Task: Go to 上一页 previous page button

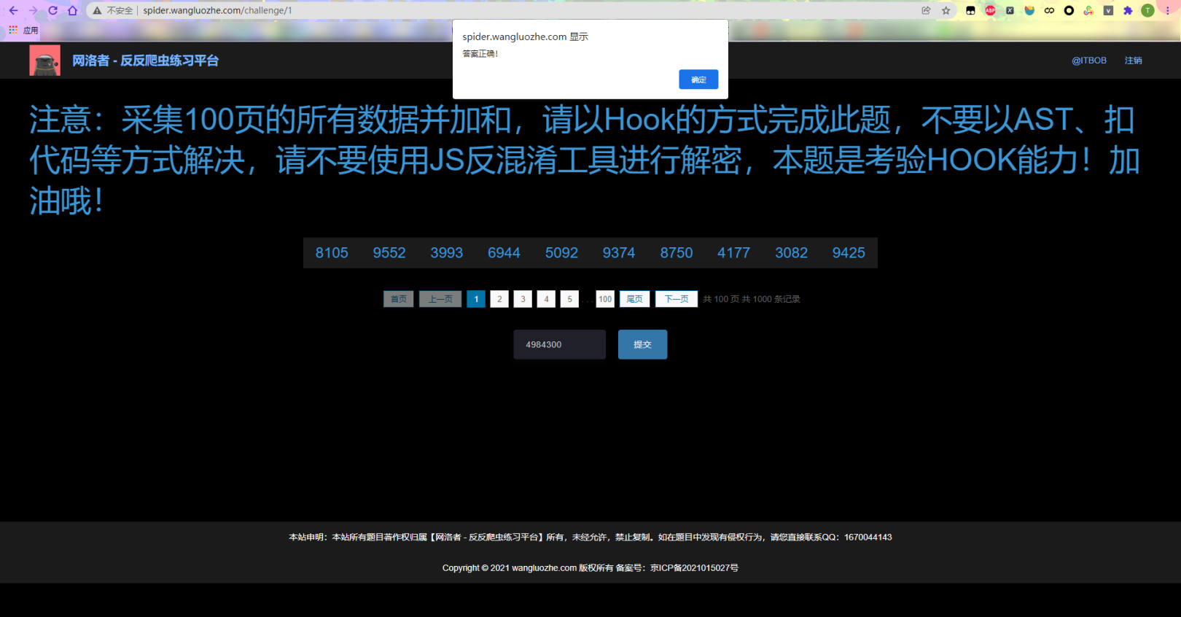Action: [x=440, y=299]
